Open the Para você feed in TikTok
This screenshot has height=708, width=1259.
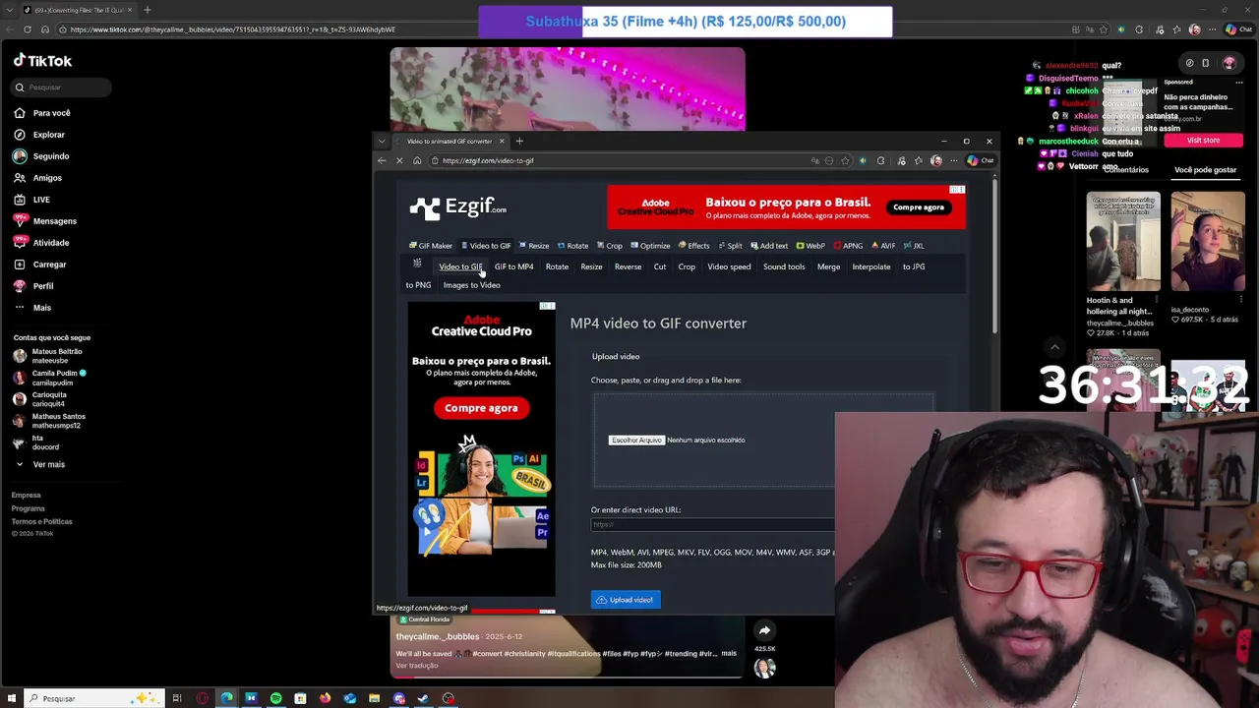click(41, 113)
